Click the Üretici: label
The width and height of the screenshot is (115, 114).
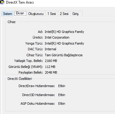pos(38,37)
